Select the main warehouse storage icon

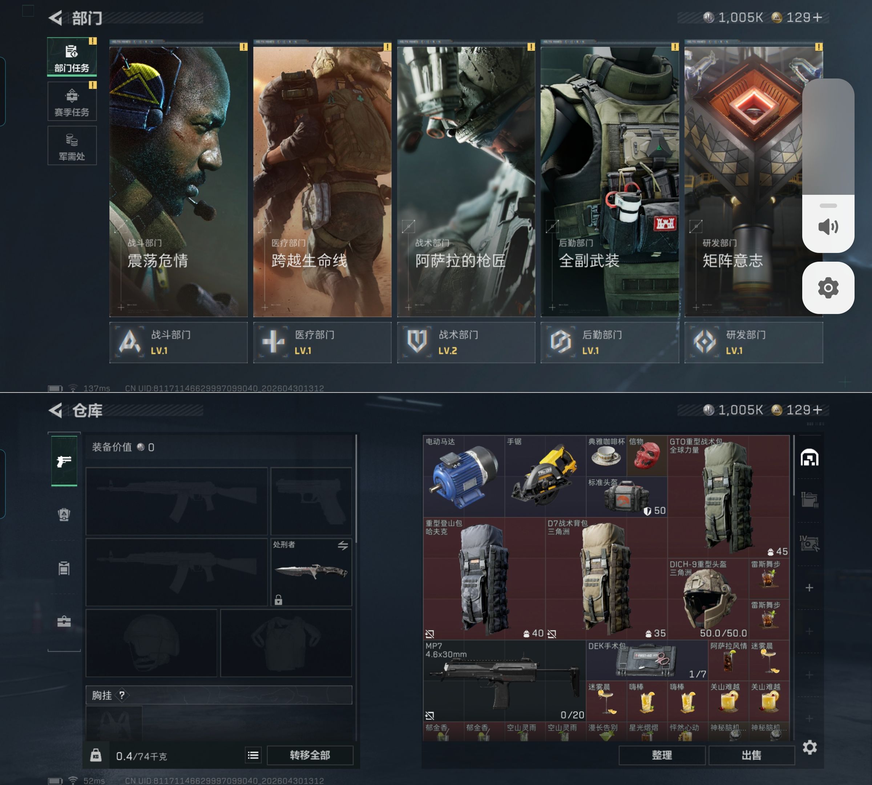point(810,458)
